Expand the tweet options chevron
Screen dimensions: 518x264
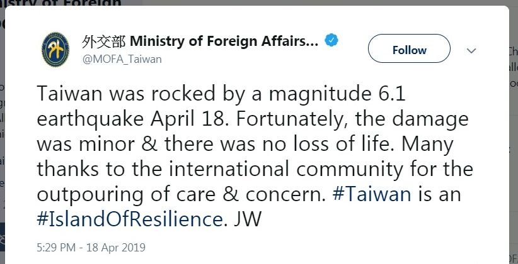[x=471, y=51]
